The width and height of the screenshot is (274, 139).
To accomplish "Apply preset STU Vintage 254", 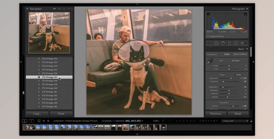I will 49,66.
